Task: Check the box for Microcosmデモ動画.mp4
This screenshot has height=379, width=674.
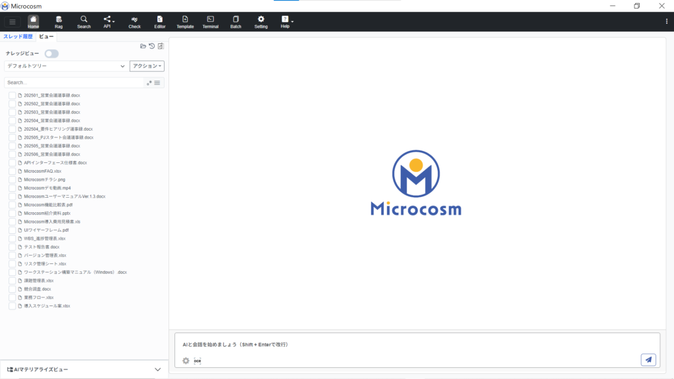Action: coord(12,188)
